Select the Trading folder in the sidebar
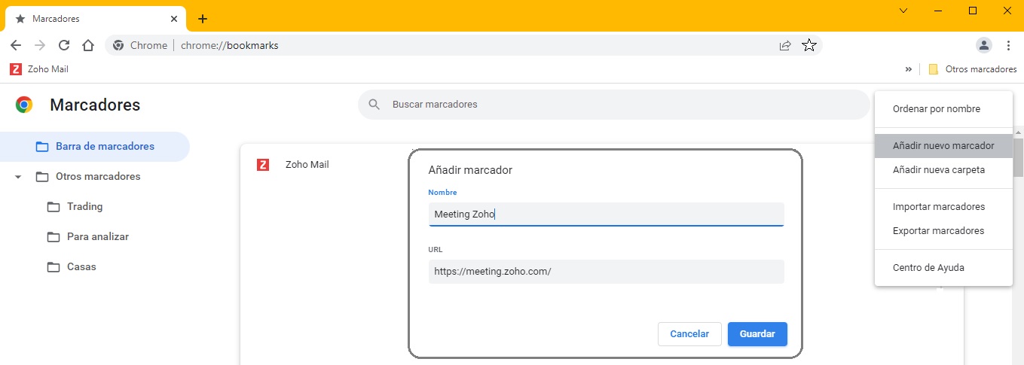Image resolution: width=1024 pixels, height=365 pixels. point(84,207)
